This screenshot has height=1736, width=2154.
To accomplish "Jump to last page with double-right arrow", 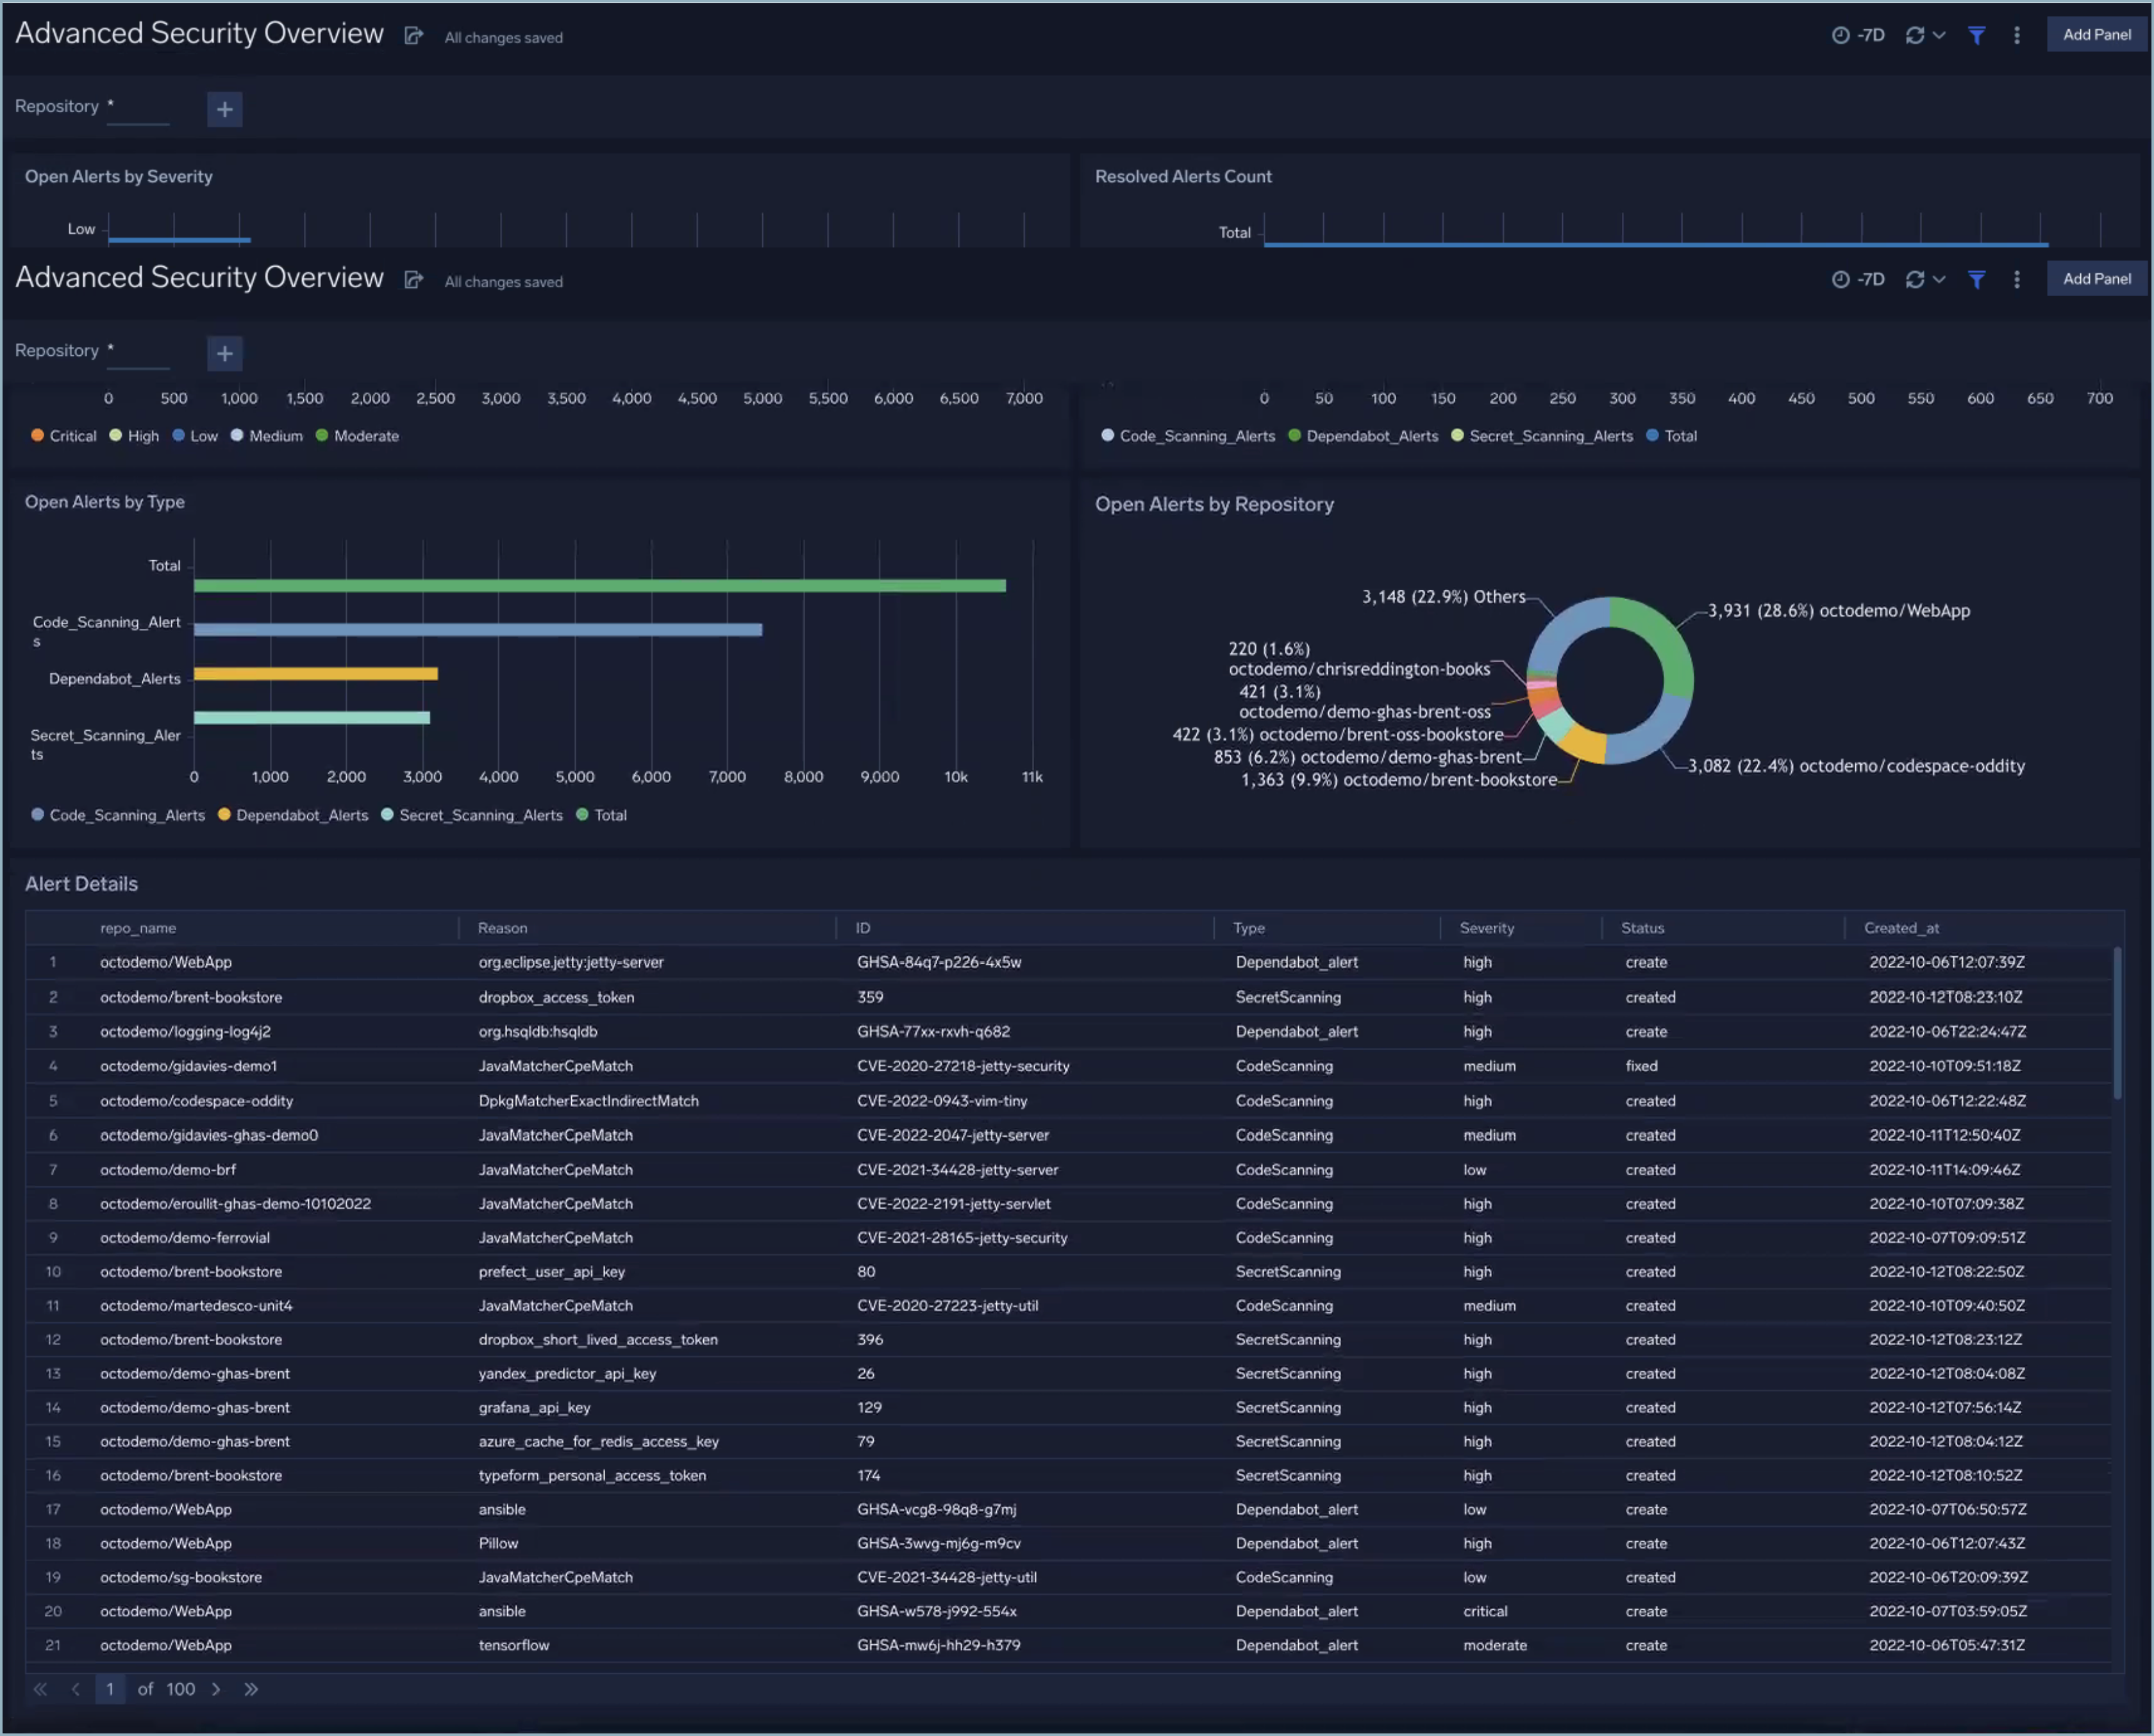I will pyautogui.click(x=251, y=1689).
